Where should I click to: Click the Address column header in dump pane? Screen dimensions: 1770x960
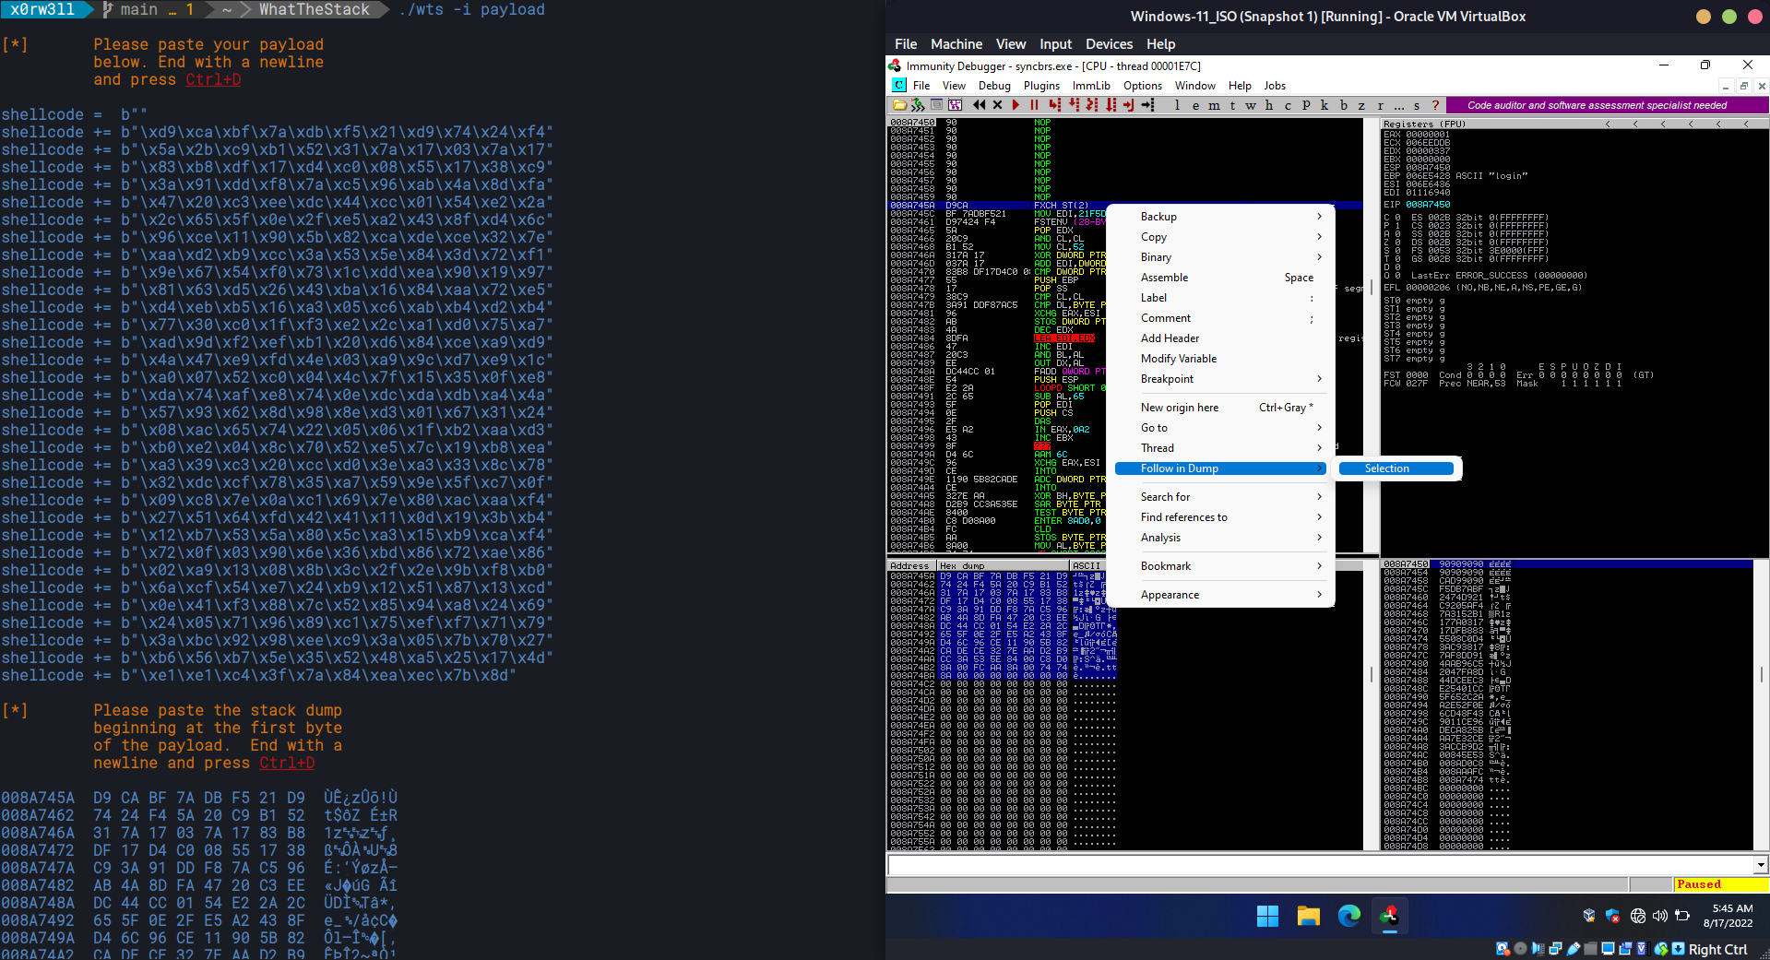pyautogui.click(x=911, y=565)
